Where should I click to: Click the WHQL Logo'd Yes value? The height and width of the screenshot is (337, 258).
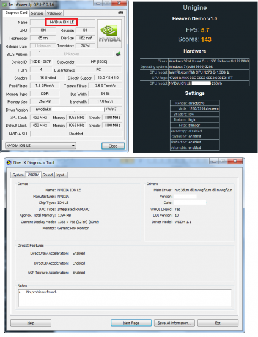click(177, 209)
